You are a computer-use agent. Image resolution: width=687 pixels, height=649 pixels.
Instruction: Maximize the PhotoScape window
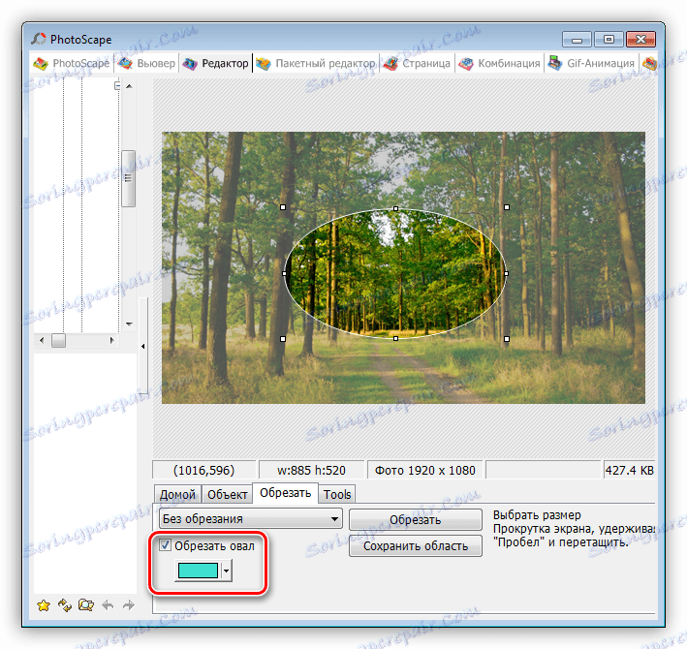(x=609, y=40)
